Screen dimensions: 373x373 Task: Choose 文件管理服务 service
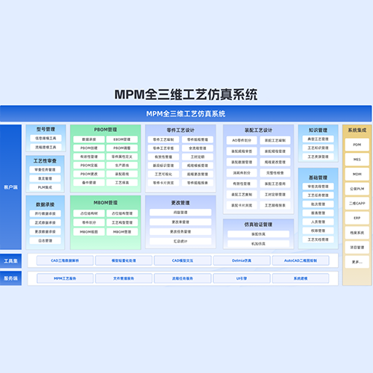click(x=124, y=278)
